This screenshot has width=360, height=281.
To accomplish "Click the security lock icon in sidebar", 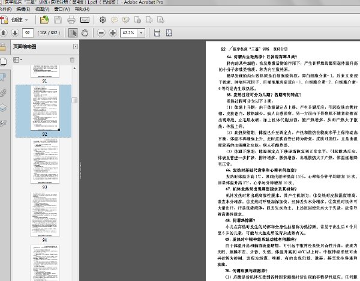I will click(x=3, y=47).
